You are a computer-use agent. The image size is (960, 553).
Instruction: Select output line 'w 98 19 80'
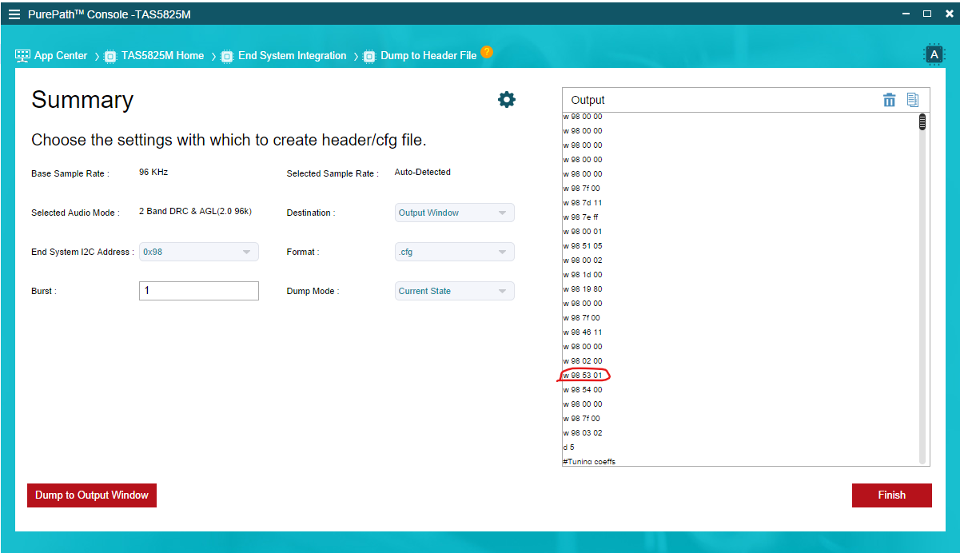[583, 289]
